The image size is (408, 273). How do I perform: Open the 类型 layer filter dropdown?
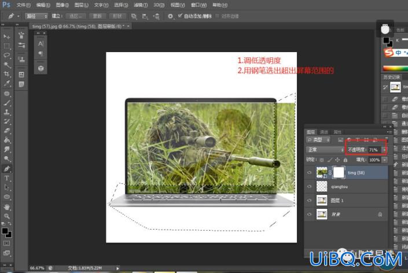coord(318,140)
